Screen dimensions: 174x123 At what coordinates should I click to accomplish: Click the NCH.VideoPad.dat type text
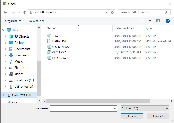click(158, 41)
